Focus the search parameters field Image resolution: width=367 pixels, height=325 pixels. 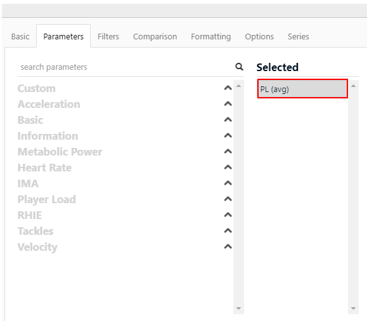pyautogui.click(x=126, y=67)
